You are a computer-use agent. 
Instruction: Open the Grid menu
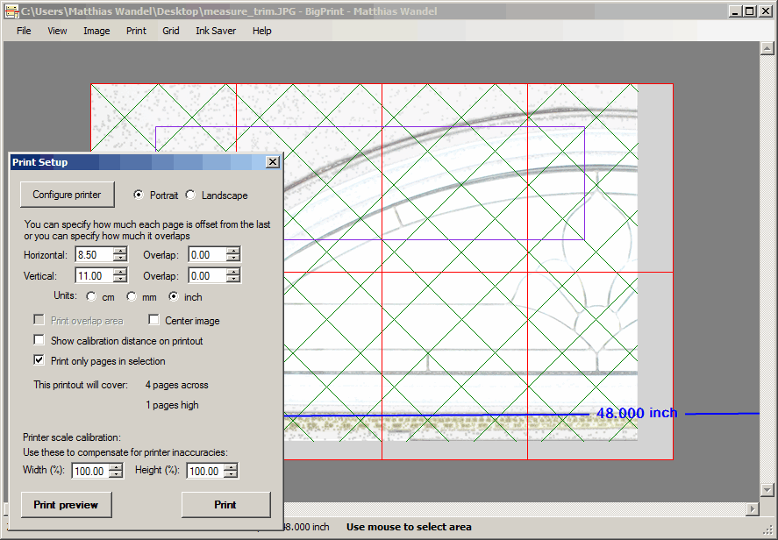tap(170, 31)
